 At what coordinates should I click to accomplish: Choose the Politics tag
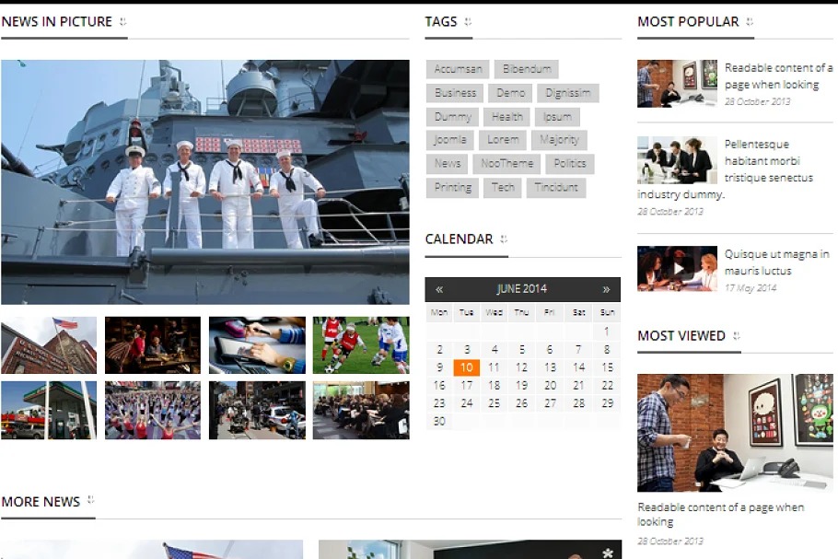pyautogui.click(x=570, y=164)
